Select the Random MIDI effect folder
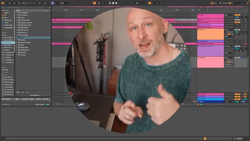The image size is (250, 141). click(23, 40)
